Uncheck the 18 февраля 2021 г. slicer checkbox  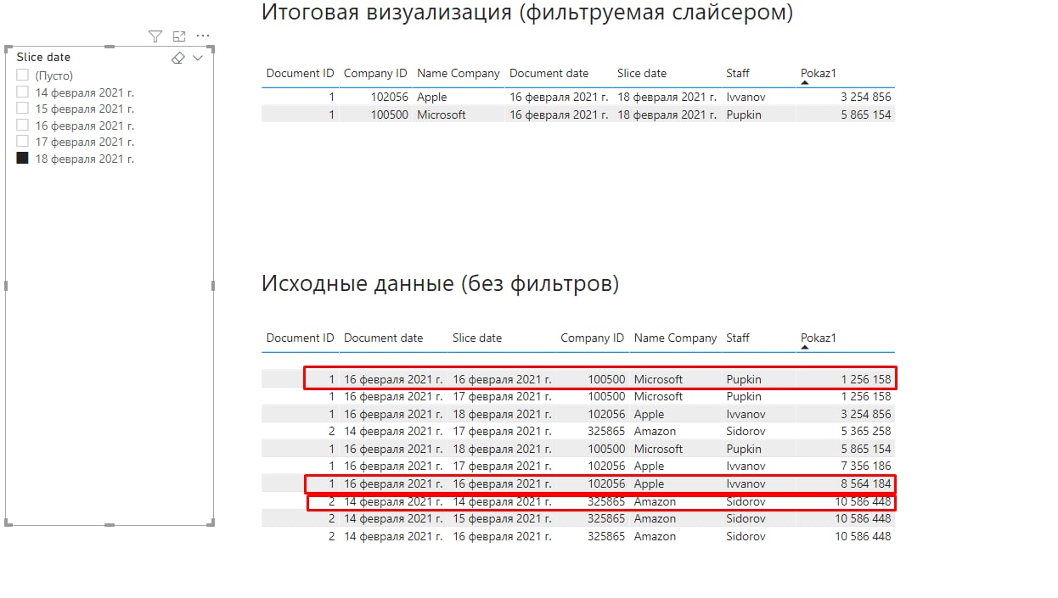coord(23,159)
